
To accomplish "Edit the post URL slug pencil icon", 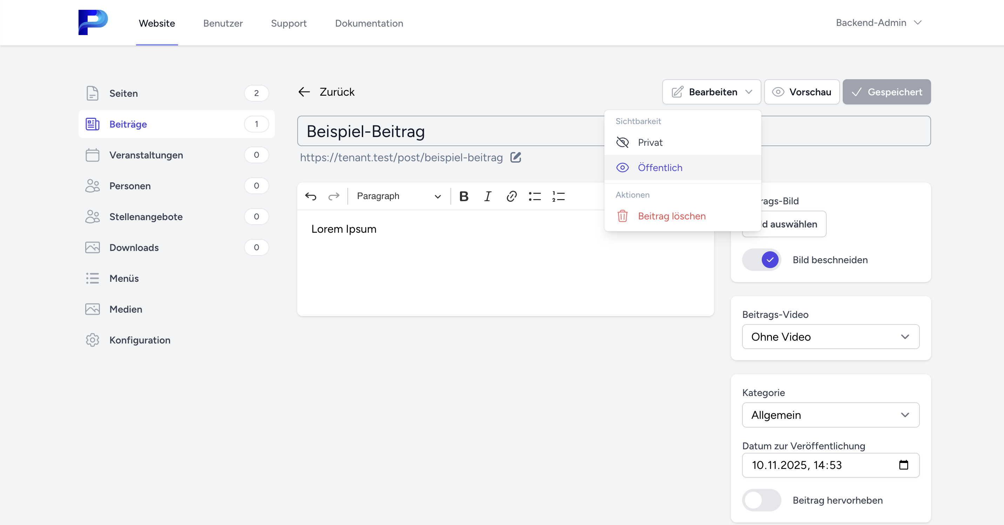I will (x=516, y=157).
